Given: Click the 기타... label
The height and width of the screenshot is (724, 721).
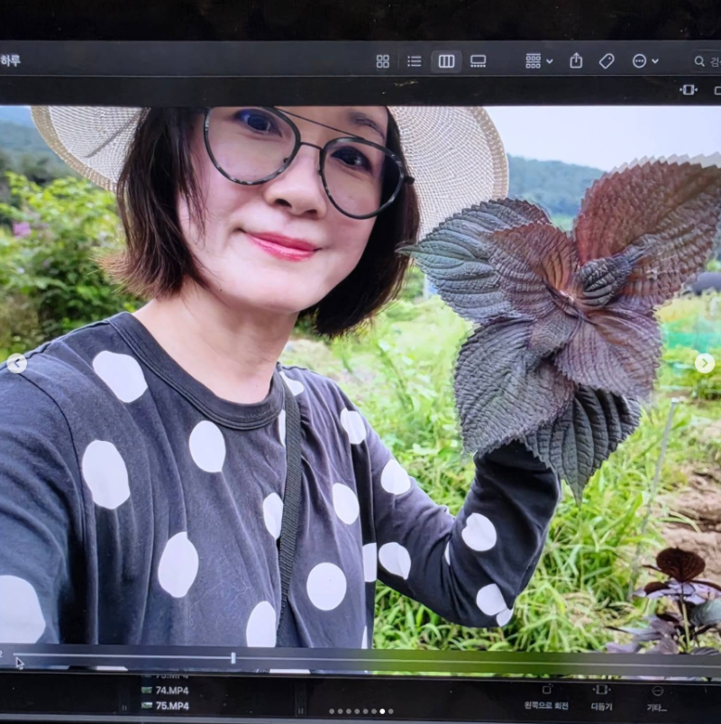Looking at the screenshot, I should (657, 708).
